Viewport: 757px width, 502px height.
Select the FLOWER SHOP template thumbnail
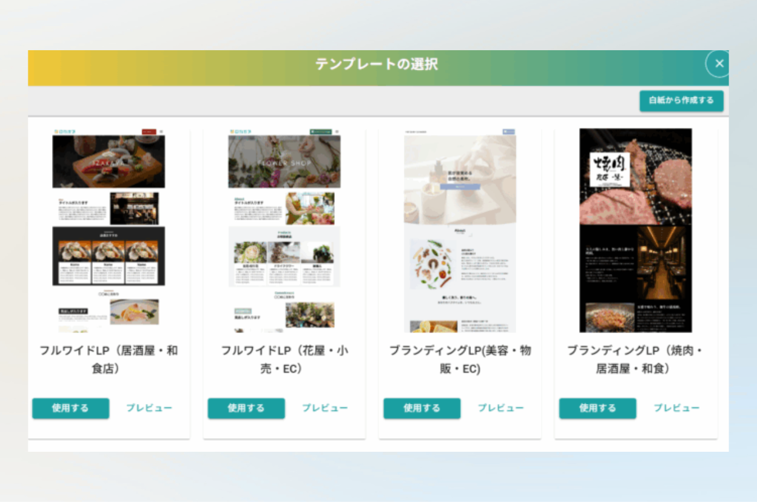click(284, 230)
